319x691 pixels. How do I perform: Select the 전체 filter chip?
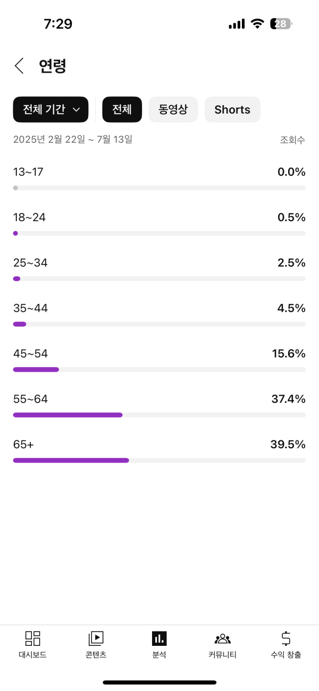click(122, 109)
